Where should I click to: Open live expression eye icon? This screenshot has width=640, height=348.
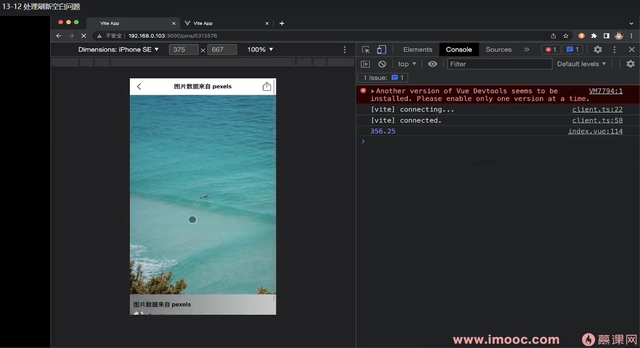coord(432,64)
